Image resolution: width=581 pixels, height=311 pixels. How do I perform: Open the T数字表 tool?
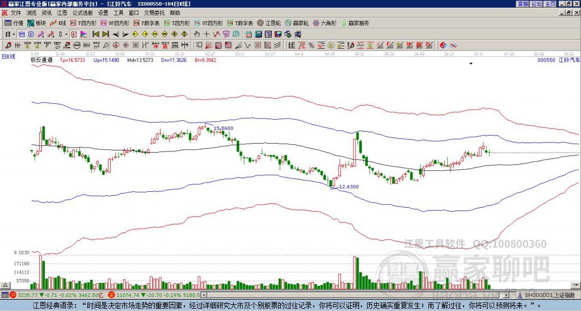(x=240, y=23)
